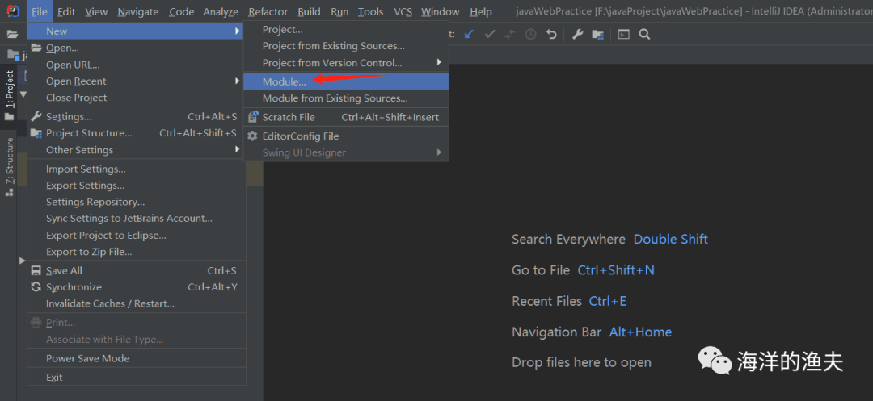
Task: Open the Window menu
Action: [441, 11]
